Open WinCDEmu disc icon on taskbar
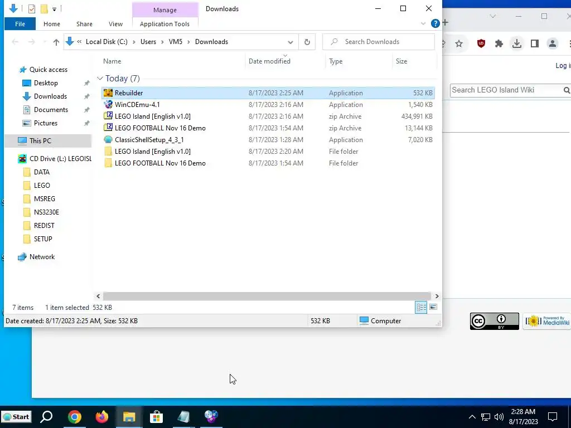This screenshot has height=428, width=571. click(x=211, y=416)
